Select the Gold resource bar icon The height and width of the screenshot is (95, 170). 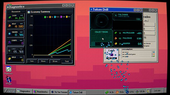(x=9, y=59)
